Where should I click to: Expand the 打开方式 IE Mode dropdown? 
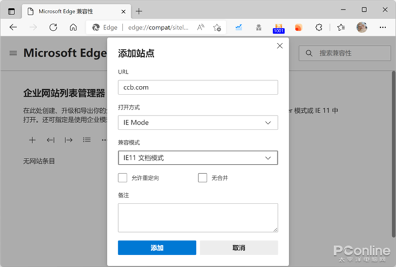[197, 123]
